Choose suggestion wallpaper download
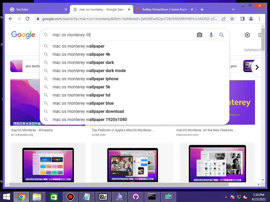The height and width of the screenshot is (202, 270). [x=134, y=112]
